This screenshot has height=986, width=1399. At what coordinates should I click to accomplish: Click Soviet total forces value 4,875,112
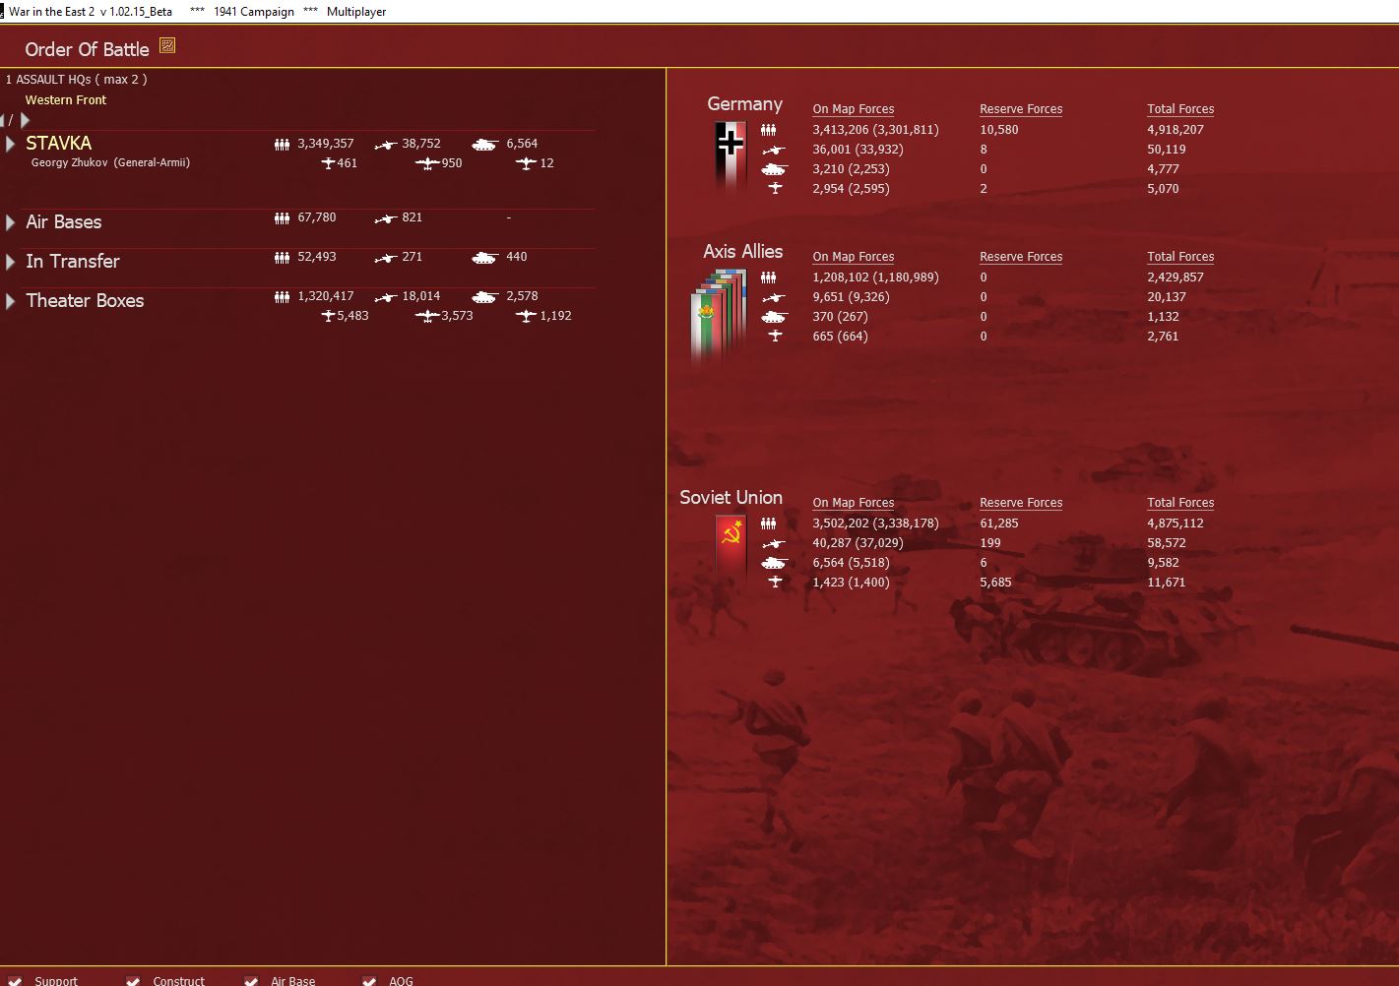pyautogui.click(x=1176, y=524)
